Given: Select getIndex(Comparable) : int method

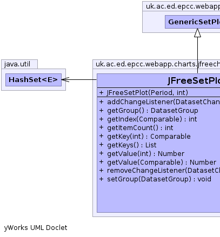Looking at the screenshot, I should (x=152, y=119).
